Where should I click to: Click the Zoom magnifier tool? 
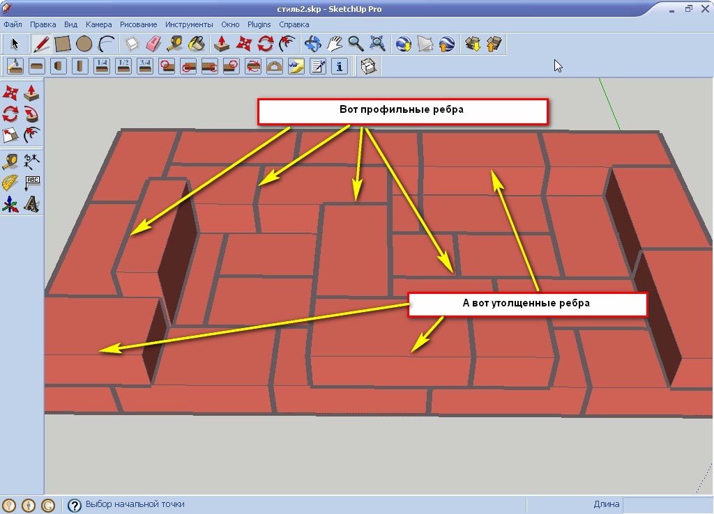356,44
